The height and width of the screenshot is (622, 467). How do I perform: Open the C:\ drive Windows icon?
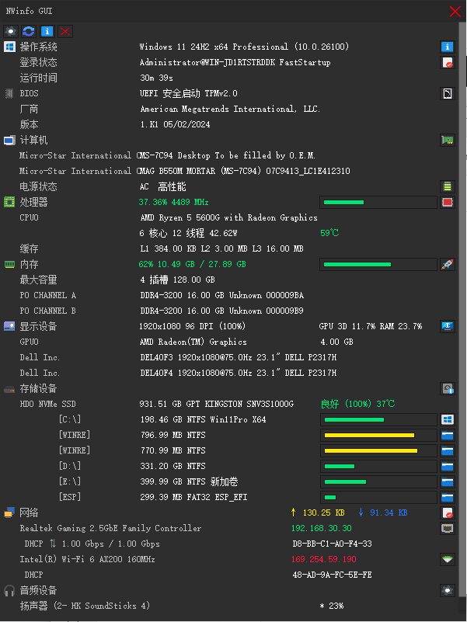point(448,419)
